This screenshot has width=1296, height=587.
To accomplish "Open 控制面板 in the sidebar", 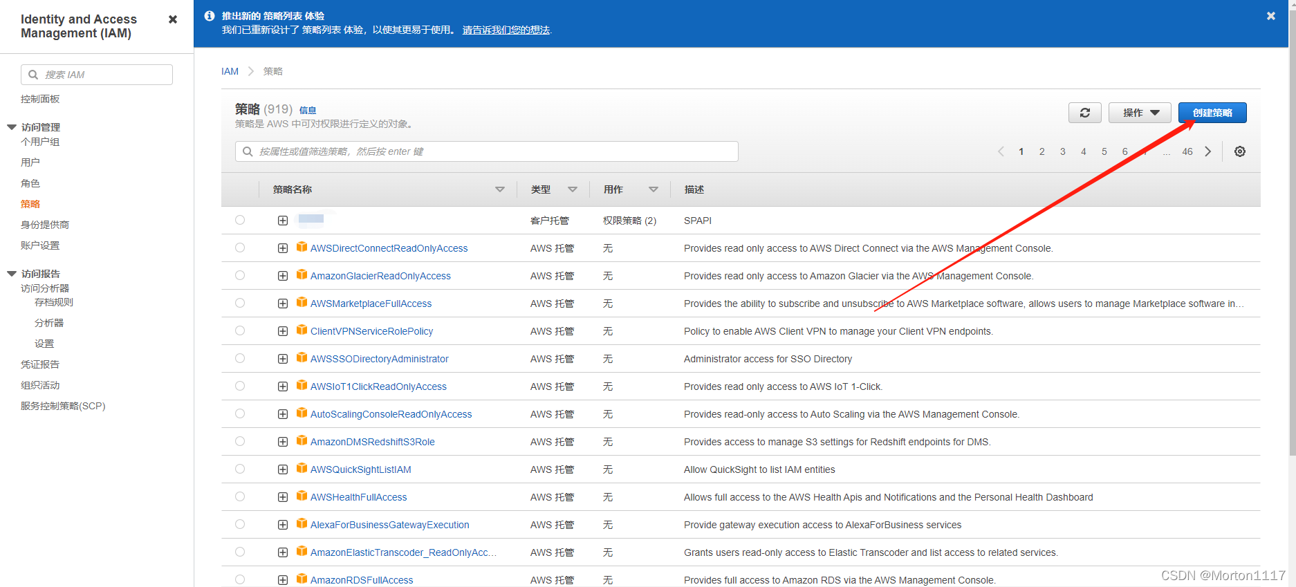I will click(40, 99).
